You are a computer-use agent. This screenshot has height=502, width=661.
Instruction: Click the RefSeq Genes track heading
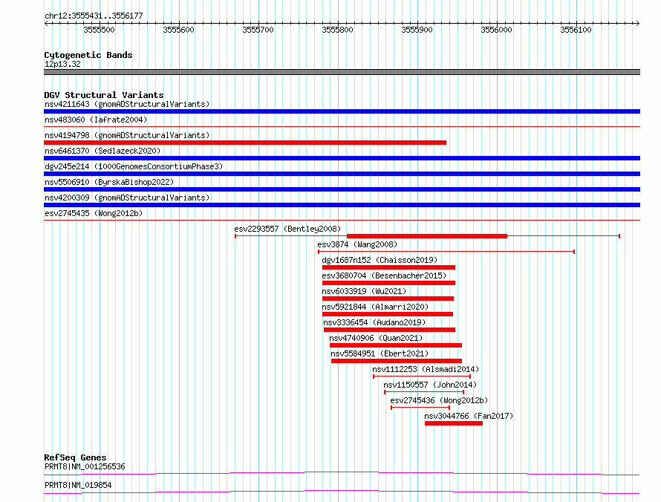pos(75,457)
